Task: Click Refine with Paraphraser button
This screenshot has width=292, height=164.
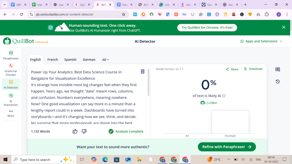Action: click(227, 147)
